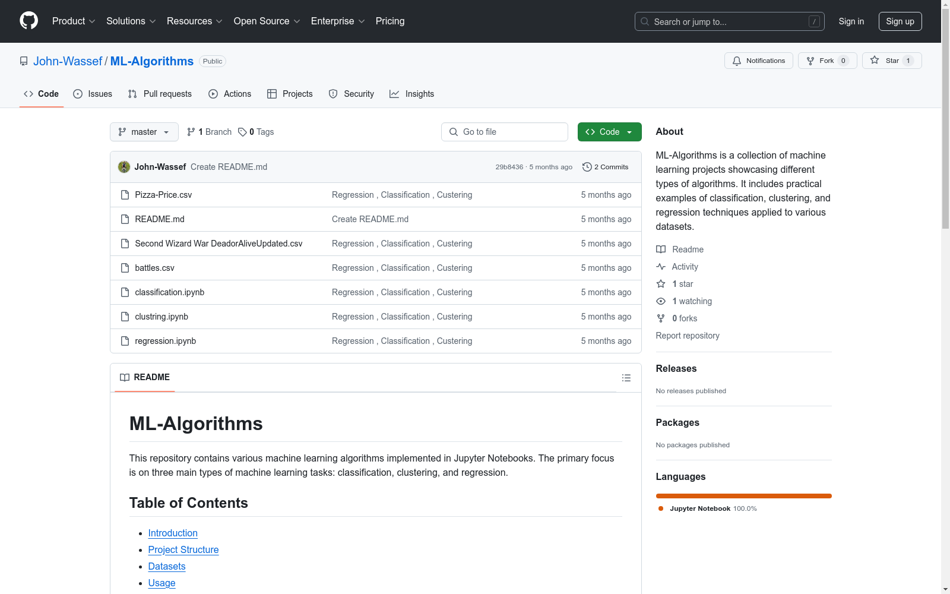The height and width of the screenshot is (594, 950).
Task: Click the tag icon next to Tags
Action: point(242,132)
